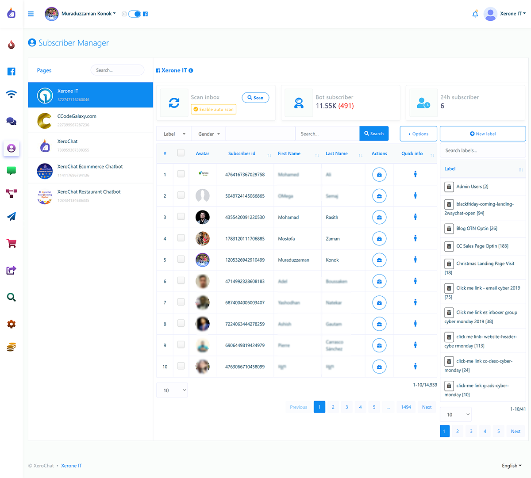Select checkbox for Muraduzzaman Konok row

[181, 259]
